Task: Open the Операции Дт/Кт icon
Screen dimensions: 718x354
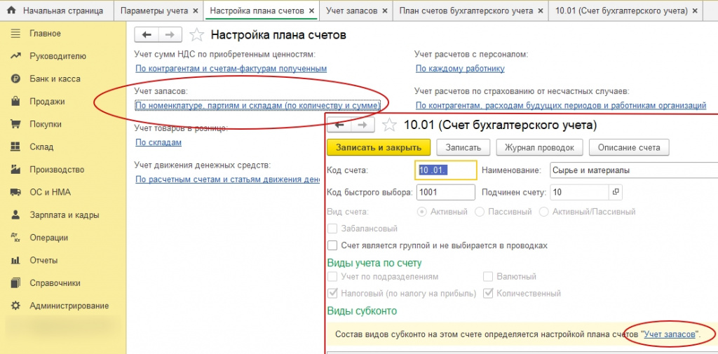Action: click(15, 238)
